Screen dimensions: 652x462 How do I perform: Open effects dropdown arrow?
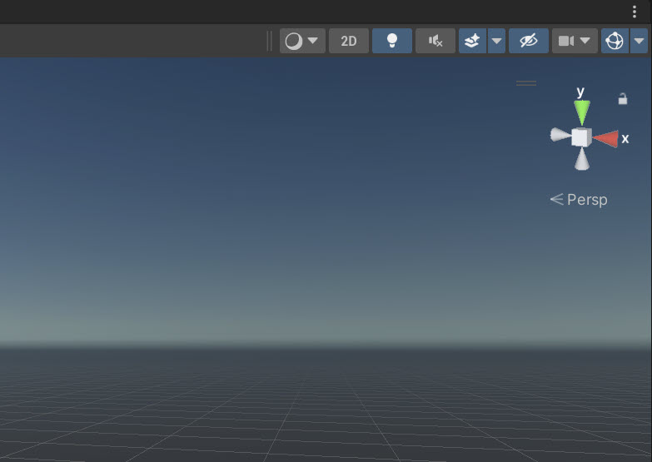coord(496,41)
